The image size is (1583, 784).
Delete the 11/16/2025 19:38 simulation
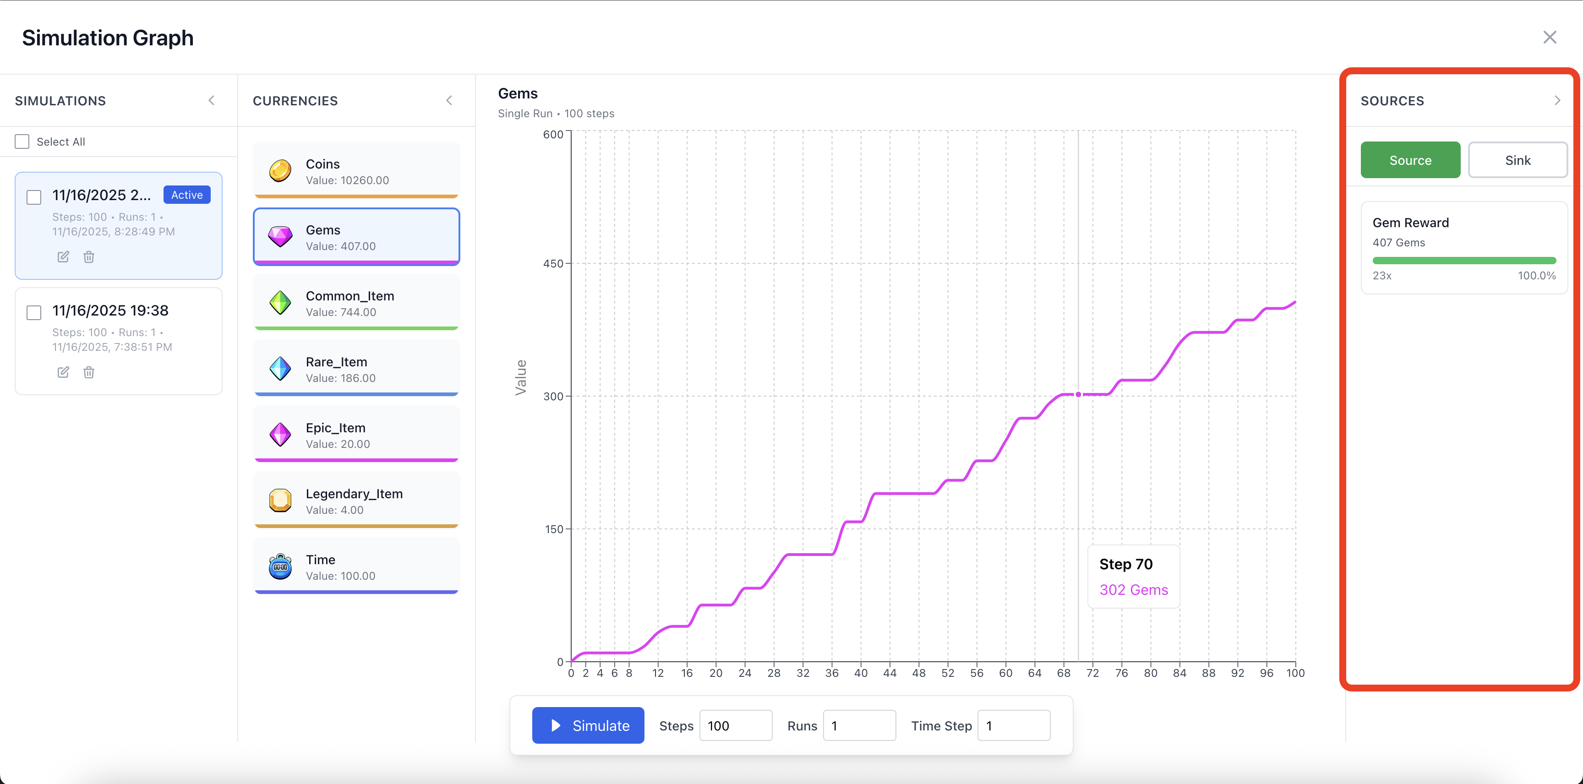click(x=89, y=372)
